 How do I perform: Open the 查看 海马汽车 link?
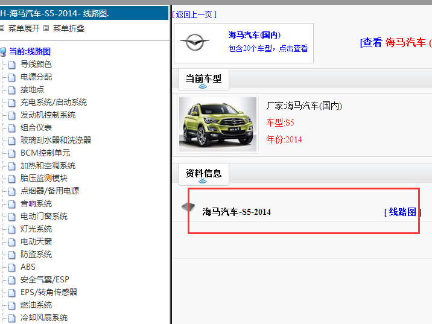coord(396,42)
